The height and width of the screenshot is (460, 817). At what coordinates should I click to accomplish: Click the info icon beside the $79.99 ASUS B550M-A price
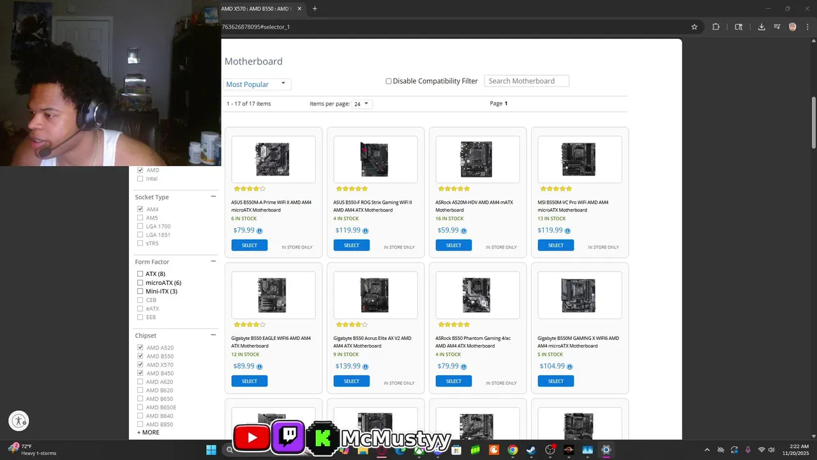pyautogui.click(x=259, y=231)
